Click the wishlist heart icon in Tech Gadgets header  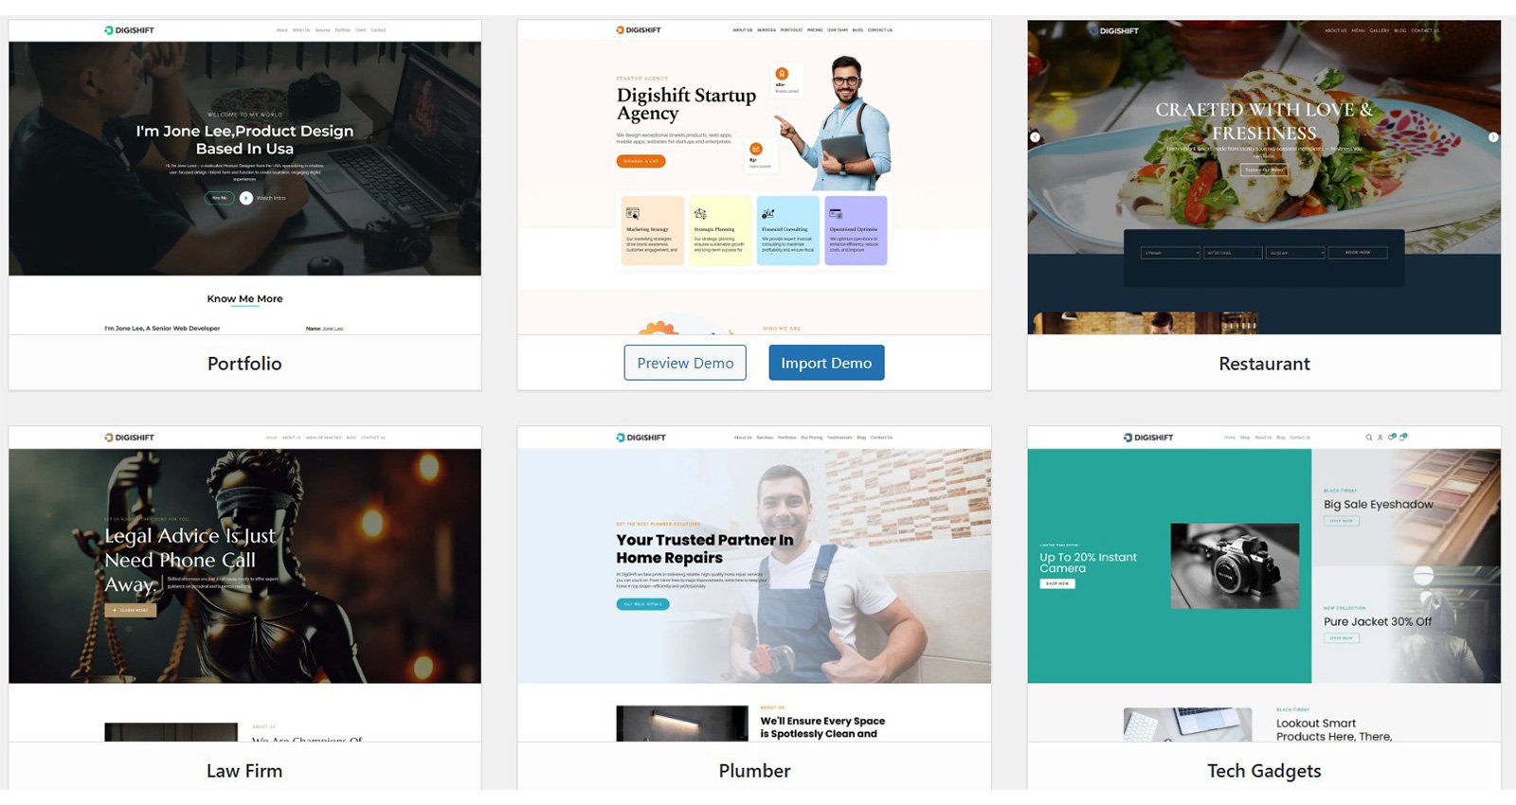coord(1392,437)
